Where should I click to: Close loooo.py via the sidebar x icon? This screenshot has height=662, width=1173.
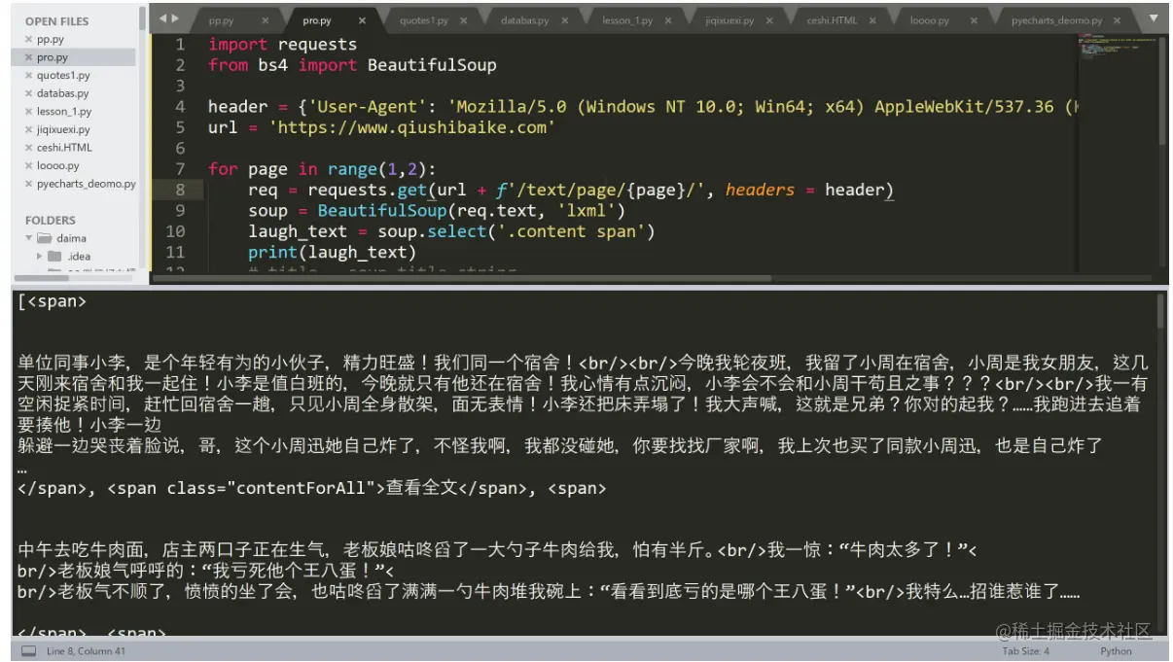28,165
